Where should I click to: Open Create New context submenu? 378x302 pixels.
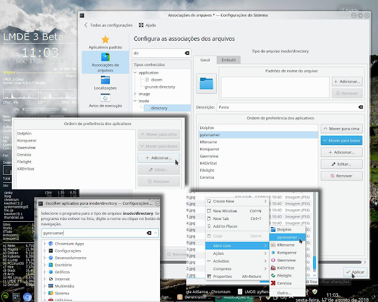[x=237, y=201]
